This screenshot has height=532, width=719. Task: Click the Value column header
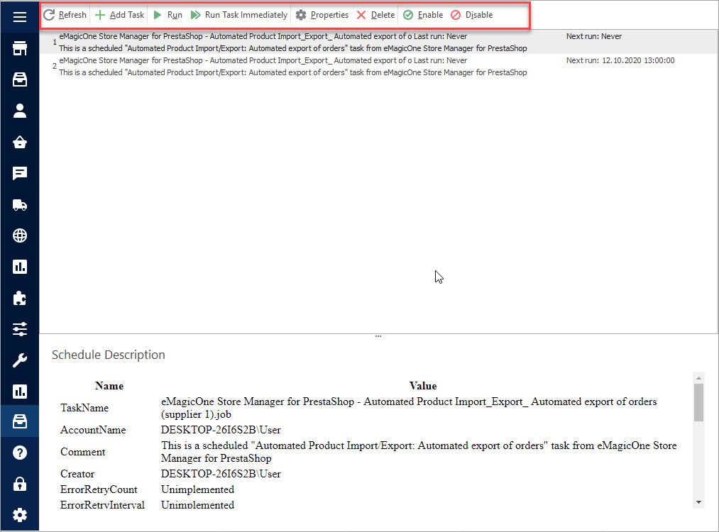pyautogui.click(x=423, y=386)
